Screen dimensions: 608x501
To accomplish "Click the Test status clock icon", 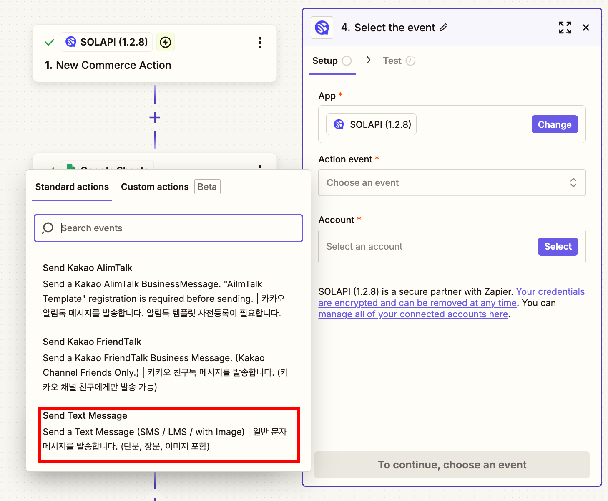I will click(410, 61).
